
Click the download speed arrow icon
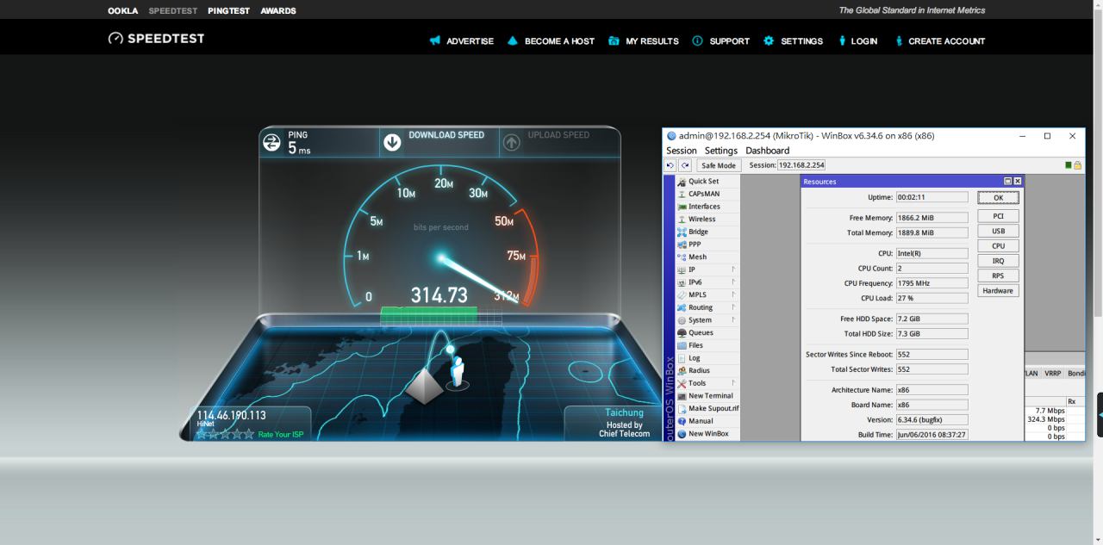tap(392, 142)
